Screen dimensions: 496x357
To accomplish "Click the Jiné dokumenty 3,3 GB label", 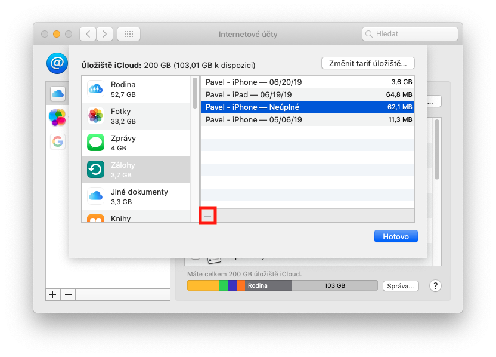I will 139,196.
